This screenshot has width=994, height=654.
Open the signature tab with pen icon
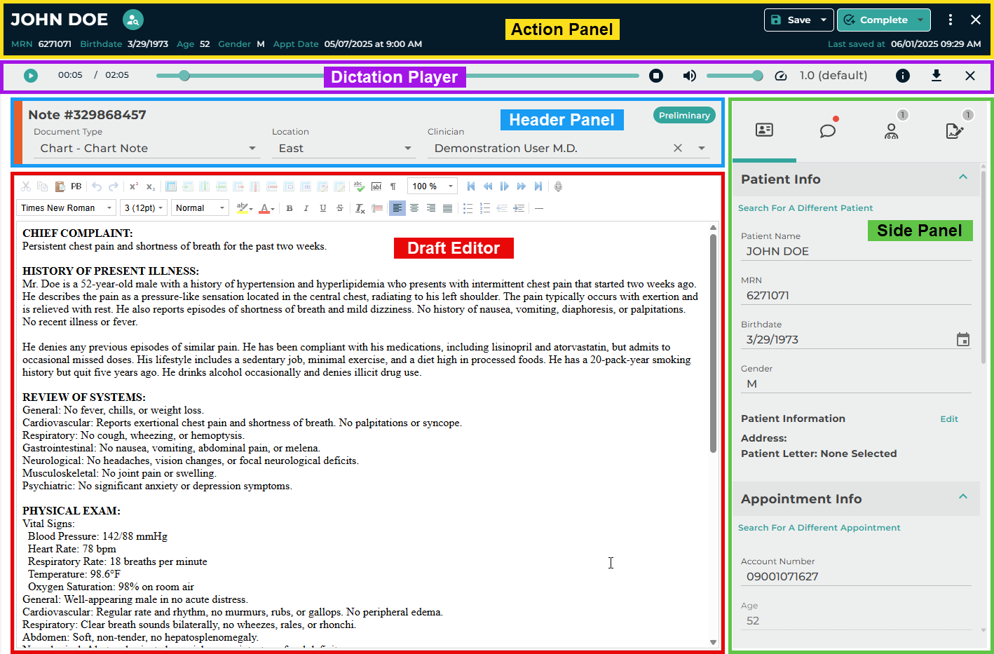[955, 131]
